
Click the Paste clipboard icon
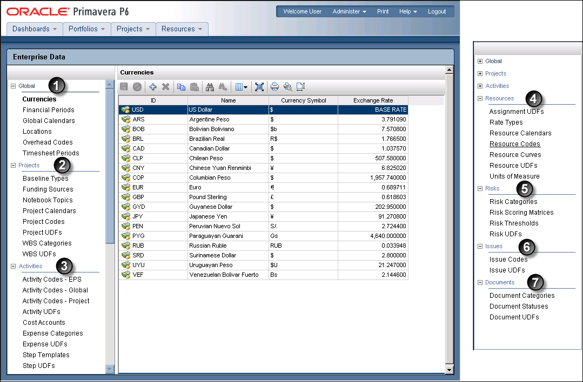click(194, 87)
